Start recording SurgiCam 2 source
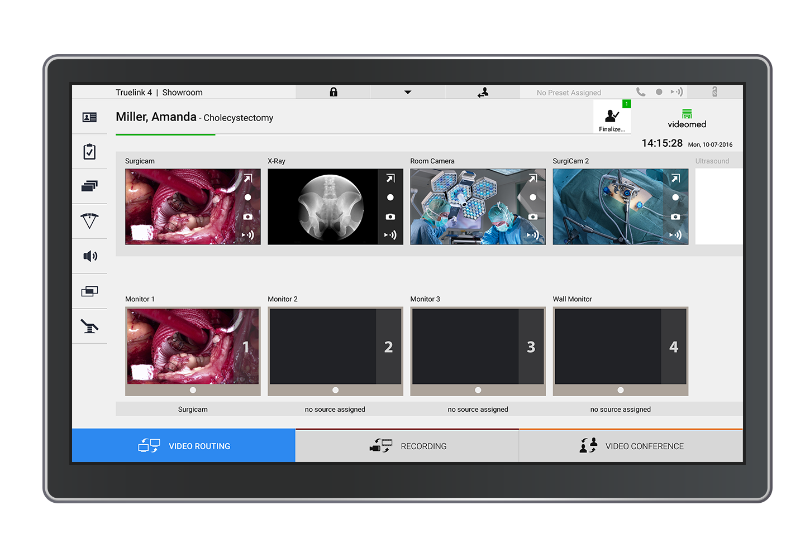Viewport: 810px width, 558px height. tap(675, 198)
